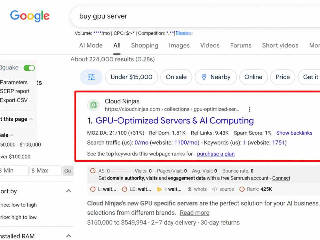Image resolution: width=320 pixels, height=240 pixels.
Task: Open the AI Mode tab
Action: pyautogui.click(x=91, y=45)
